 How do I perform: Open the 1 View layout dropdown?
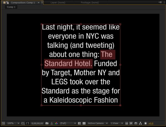click(117, 123)
